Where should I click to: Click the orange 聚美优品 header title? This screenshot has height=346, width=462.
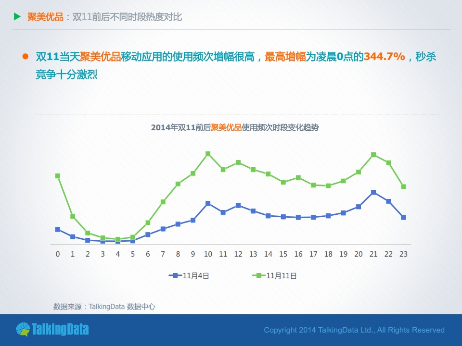click(x=45, y=17)
